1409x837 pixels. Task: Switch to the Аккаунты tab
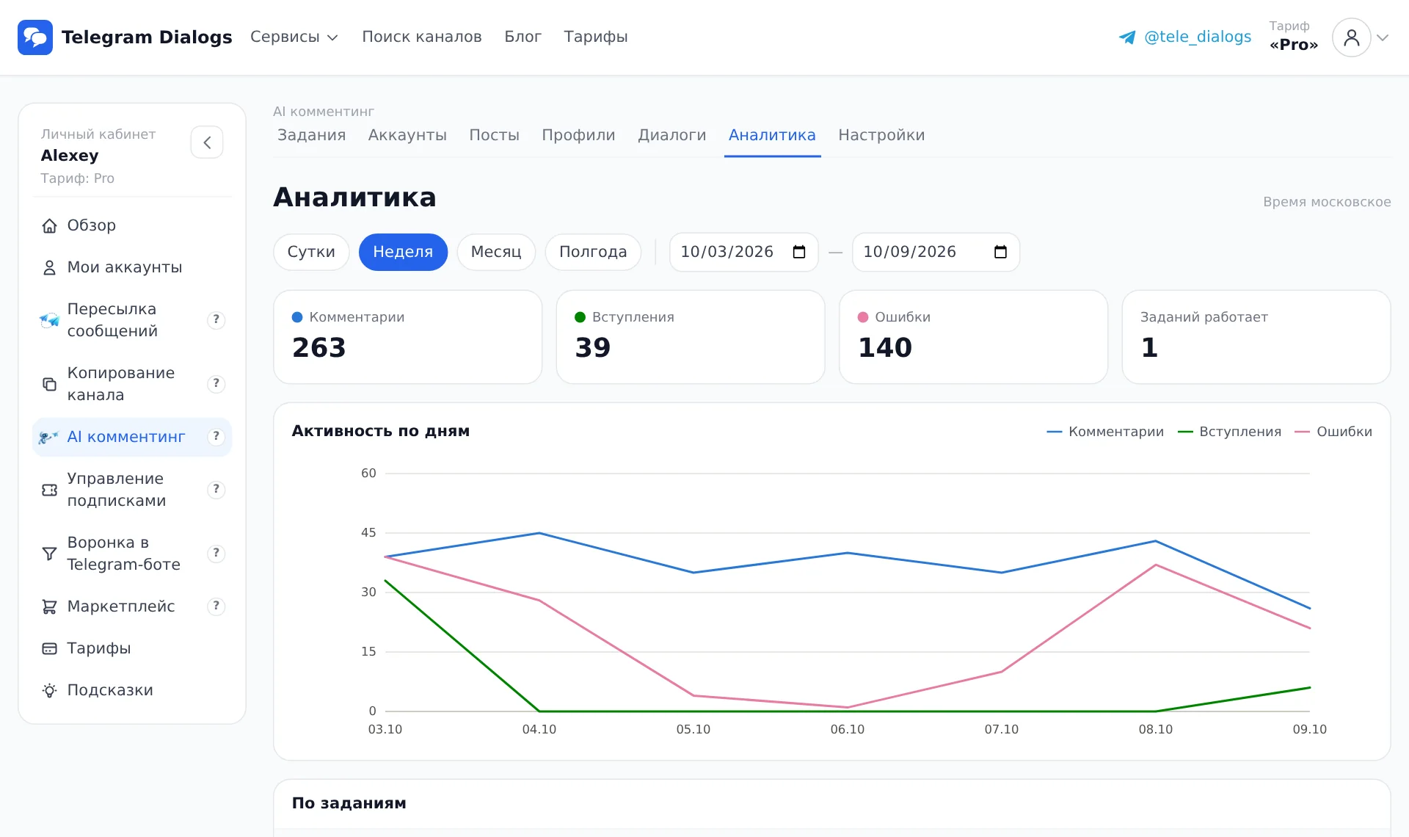coord(407,135)
